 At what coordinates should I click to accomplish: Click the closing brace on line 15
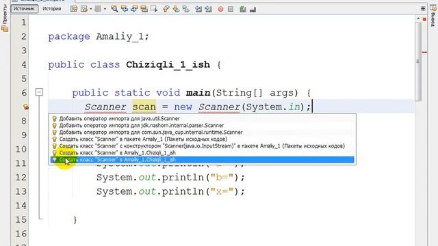tap(75, 220)
